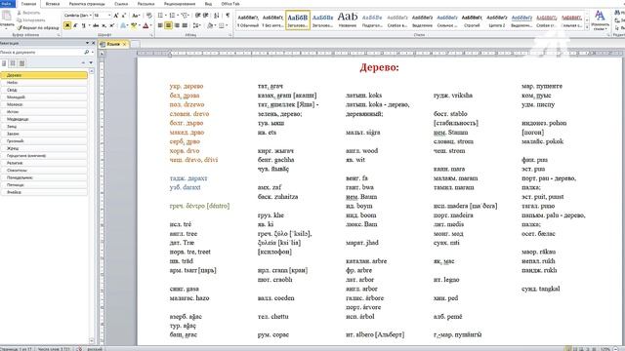Close the Языки document tab
Image resolution: width=625 pixels, height=351 pixels.
pos(124,44)
